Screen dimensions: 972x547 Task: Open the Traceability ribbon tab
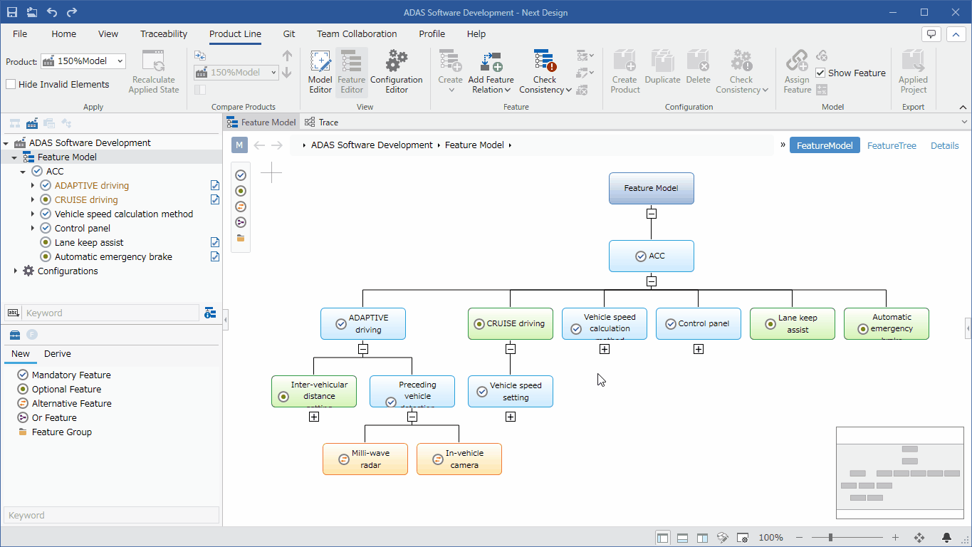[164, 33]
